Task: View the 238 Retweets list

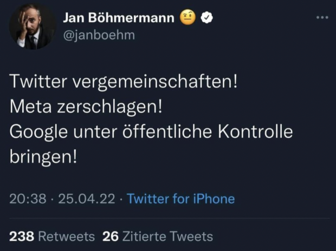Action: coord(52,236)
